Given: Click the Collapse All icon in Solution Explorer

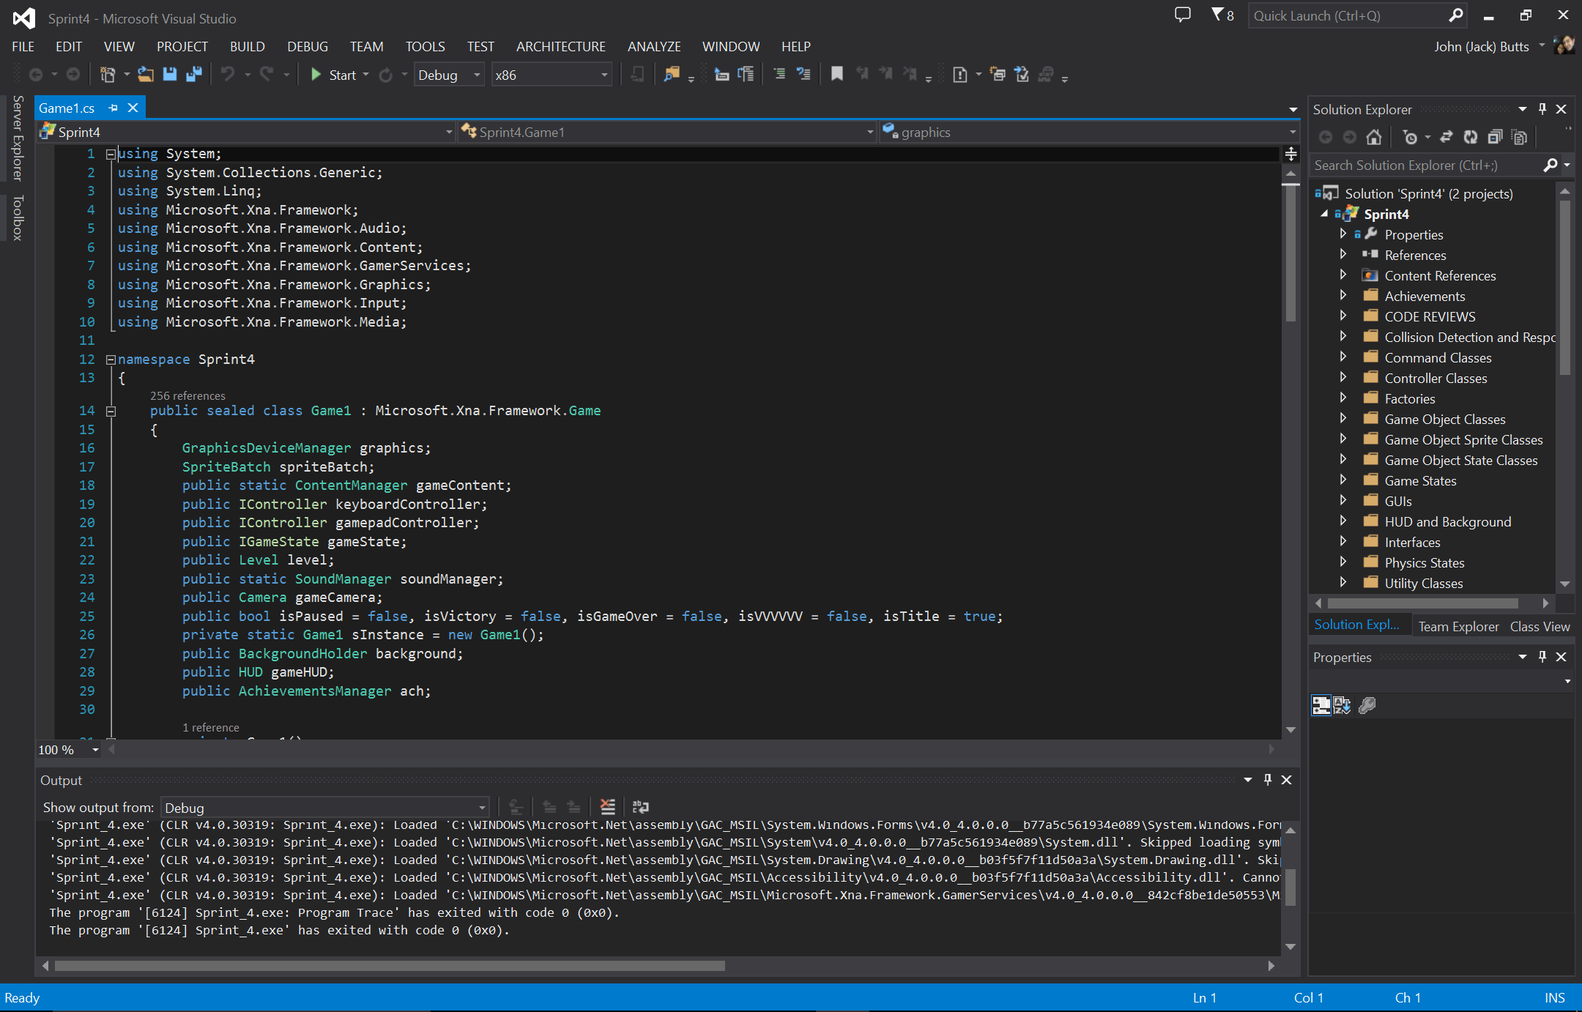Looking at the screenshot, I should pos(1495,137).
